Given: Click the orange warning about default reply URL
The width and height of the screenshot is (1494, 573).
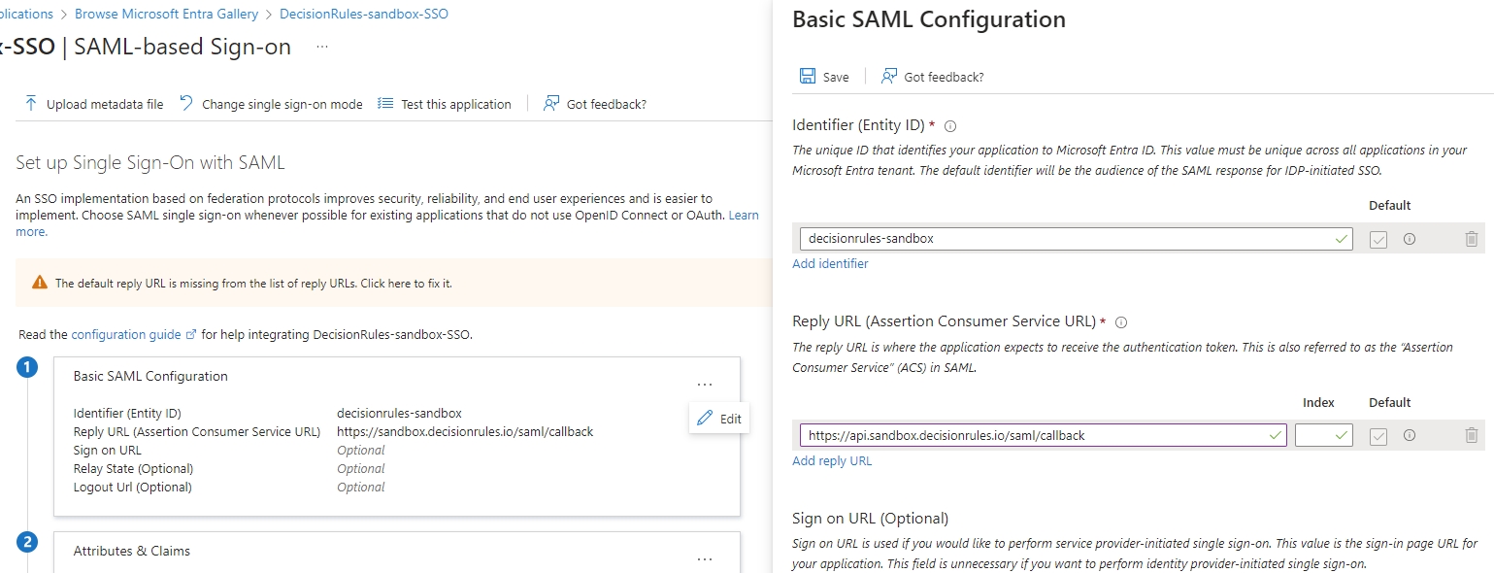Looking at the screenshot, I should (253, 284).
